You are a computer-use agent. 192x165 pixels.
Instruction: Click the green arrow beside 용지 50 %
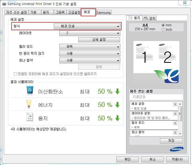(x=118, y=118)
